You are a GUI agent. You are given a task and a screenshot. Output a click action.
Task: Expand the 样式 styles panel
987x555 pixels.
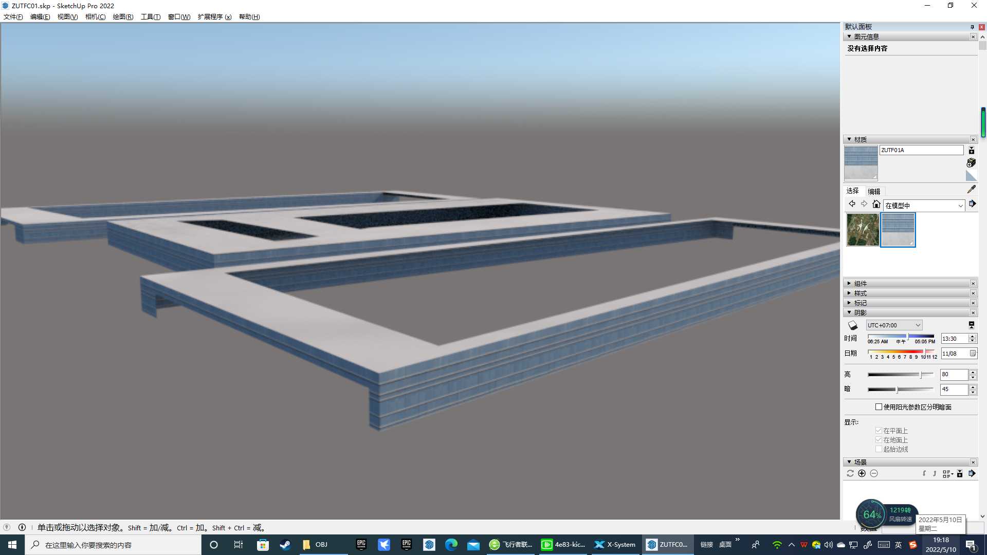tap(849, 293)
